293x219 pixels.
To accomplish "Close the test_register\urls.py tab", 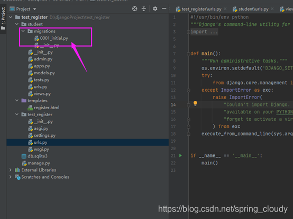I will tap(225, 9).
